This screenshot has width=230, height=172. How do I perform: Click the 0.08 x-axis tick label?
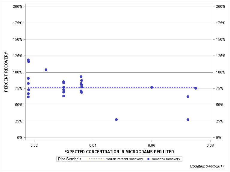point(210,145)
